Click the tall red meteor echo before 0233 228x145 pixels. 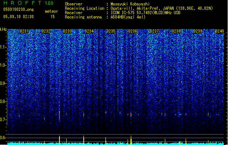(59, 114)
